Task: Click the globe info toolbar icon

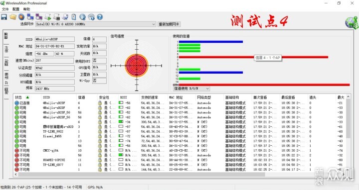Action: 91,17
